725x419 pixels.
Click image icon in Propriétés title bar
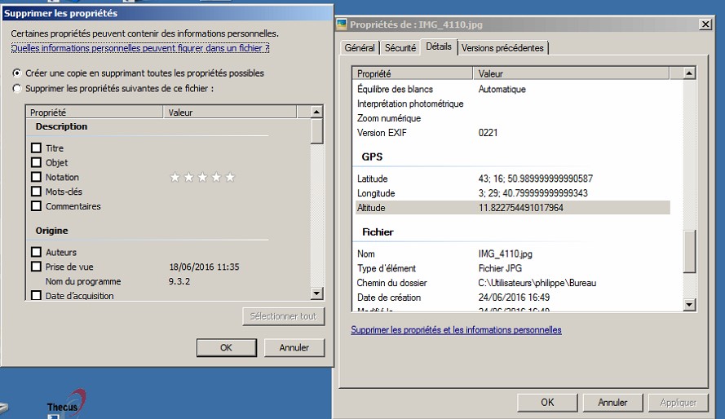pyautogui.click(x=342, y=24)
